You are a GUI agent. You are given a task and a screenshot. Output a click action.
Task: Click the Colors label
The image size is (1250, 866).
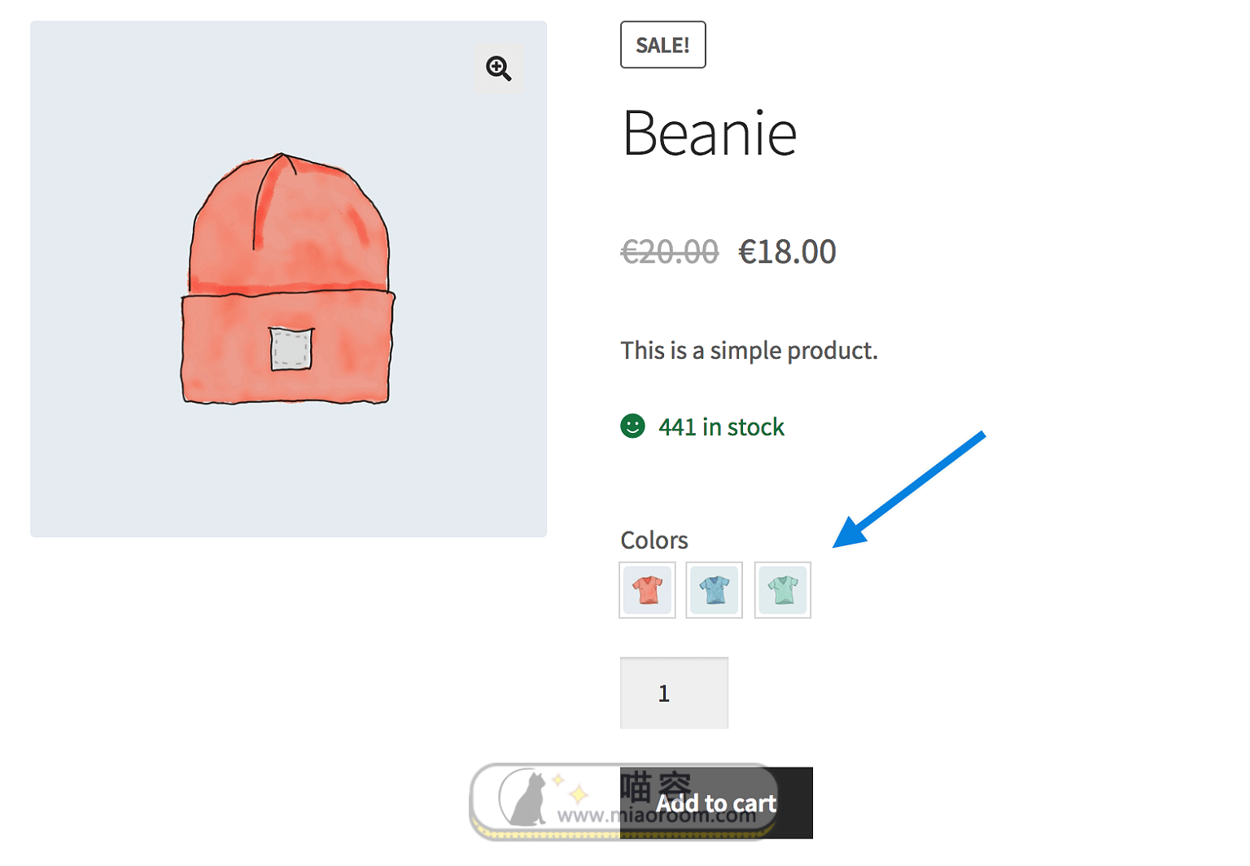[654, 540]
